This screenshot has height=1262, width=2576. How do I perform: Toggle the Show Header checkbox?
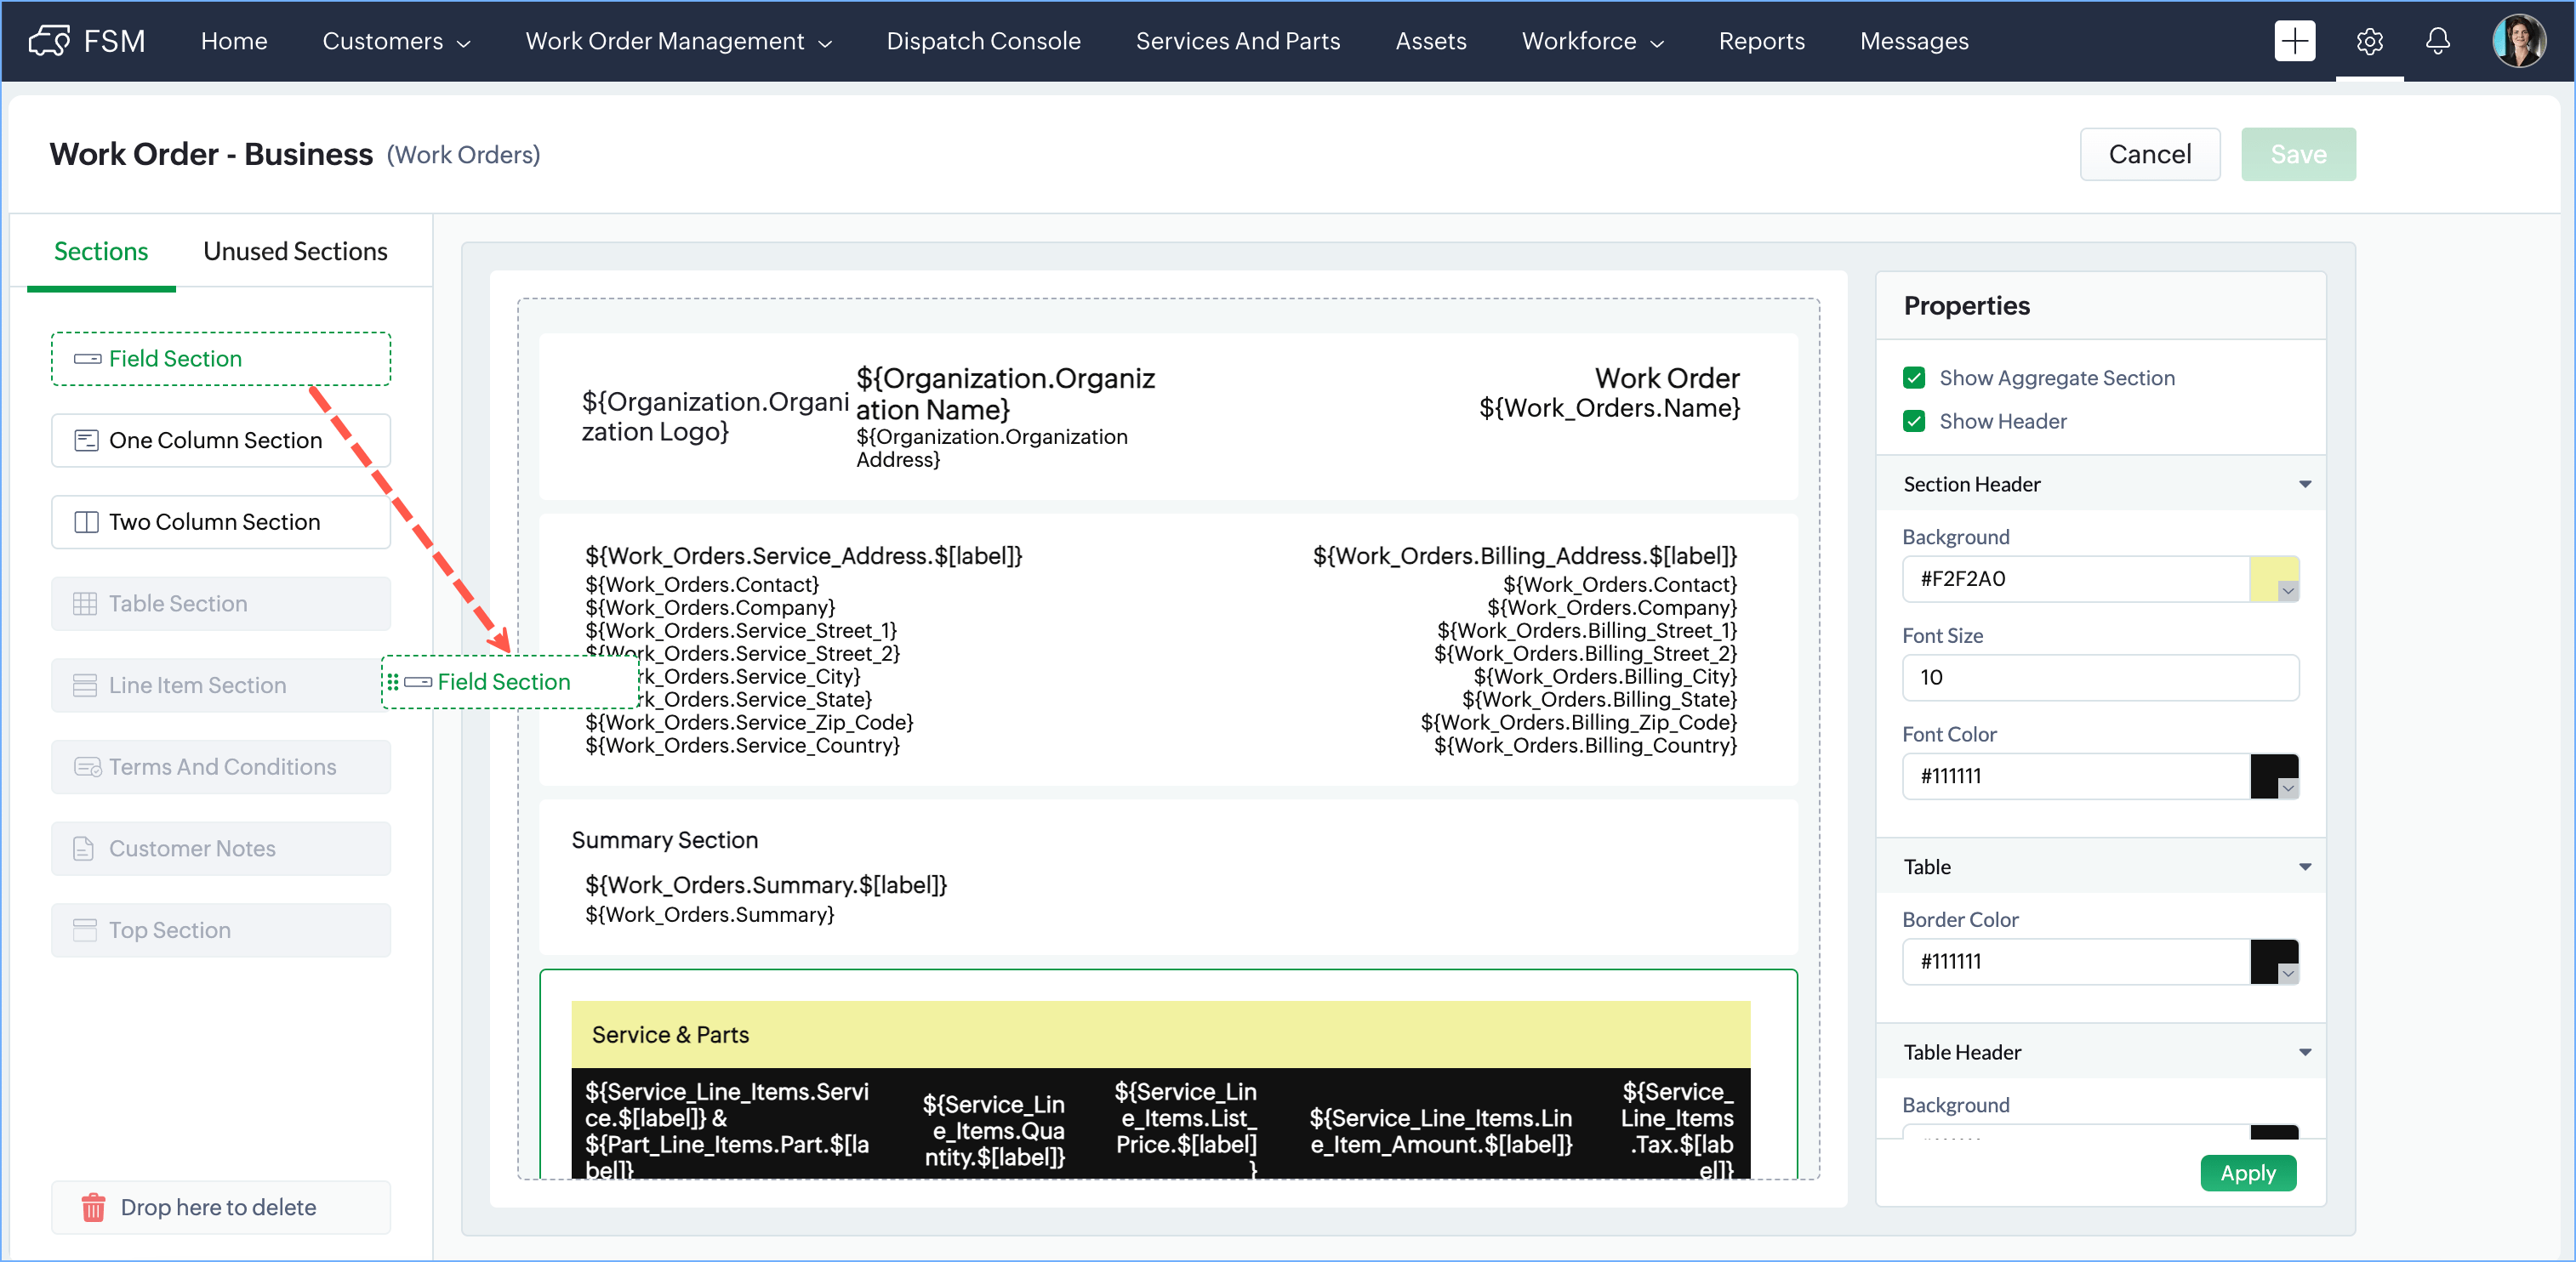[x=1914, y=421]
